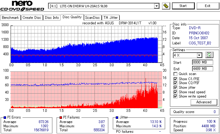
Task: Open the Advanced settings button
Action: (204, 102)
